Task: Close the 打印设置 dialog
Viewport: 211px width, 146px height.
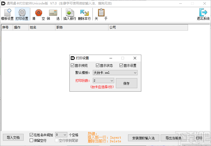Action: [135, 58]
